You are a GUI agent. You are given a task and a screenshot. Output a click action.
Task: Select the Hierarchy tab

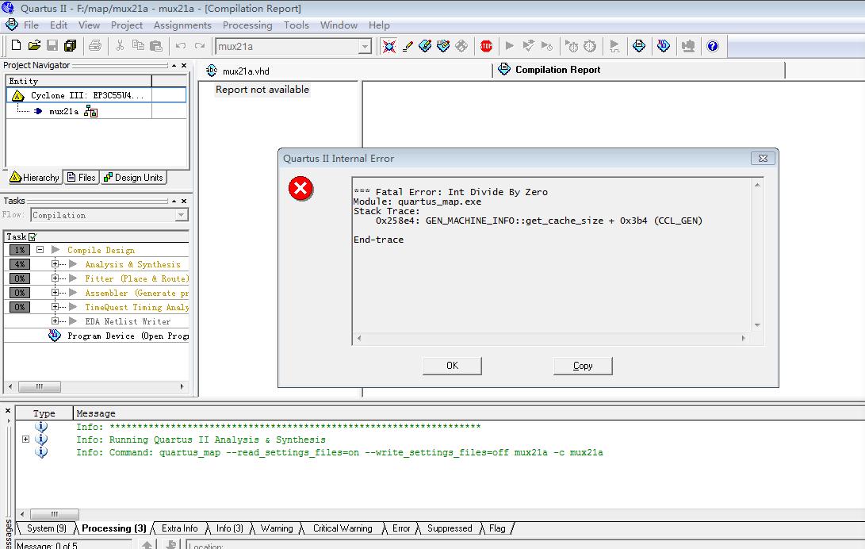click(x=34, y=178)
